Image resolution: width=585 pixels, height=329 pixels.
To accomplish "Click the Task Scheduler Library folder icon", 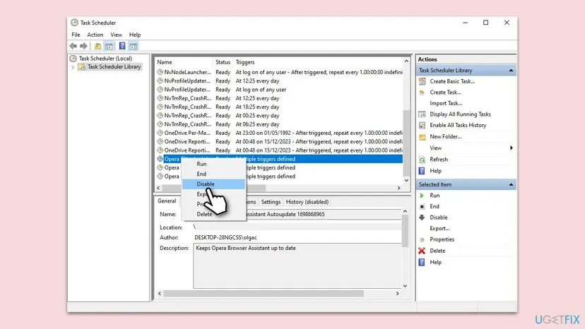I will (81, 67).
